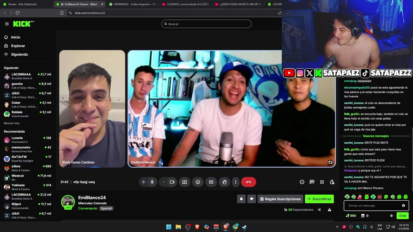Open emoji reactions in the call

[198, 182]
